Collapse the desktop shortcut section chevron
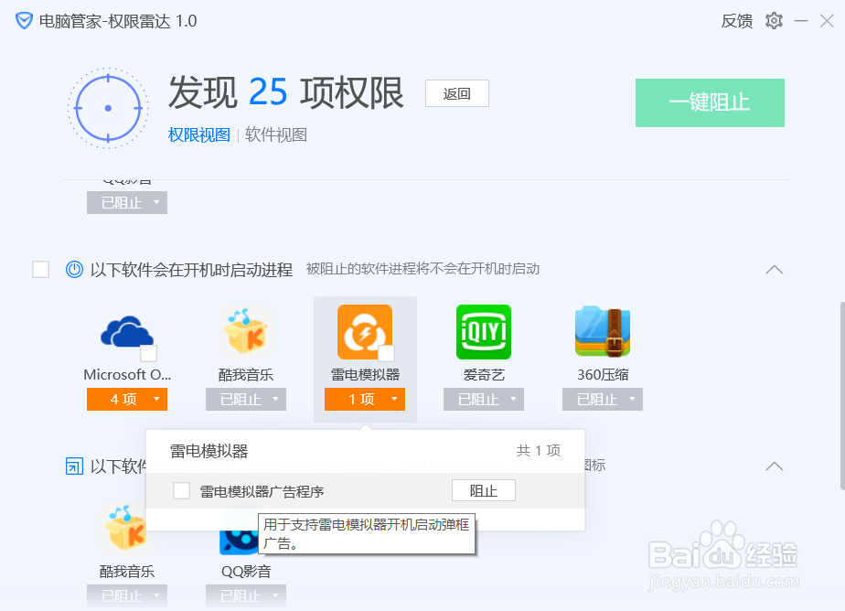This screenshot has height=611, width=845. (x=775, y=466)
